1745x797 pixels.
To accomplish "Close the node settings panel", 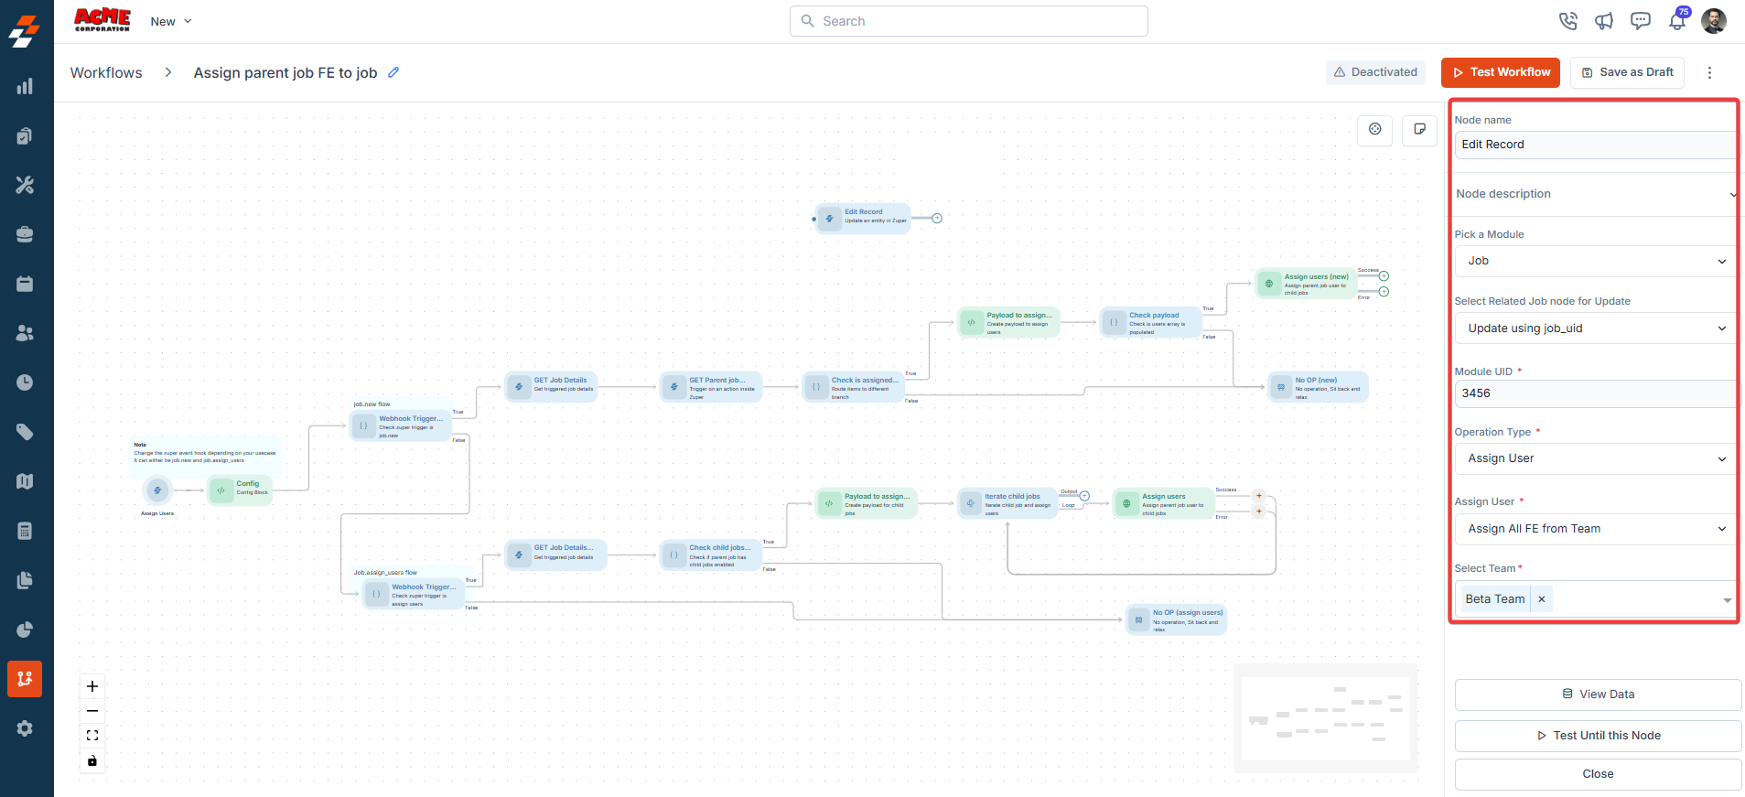I will (x=1598, y=774).
